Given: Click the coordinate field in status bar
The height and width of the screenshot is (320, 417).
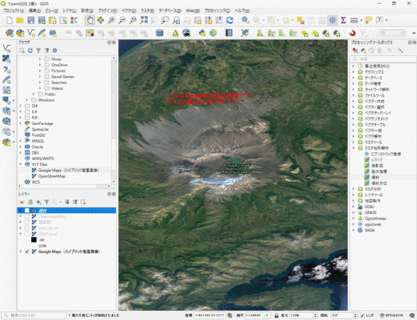Looking at the screenshot, I should pyautogui.click(x=210, y=315).
